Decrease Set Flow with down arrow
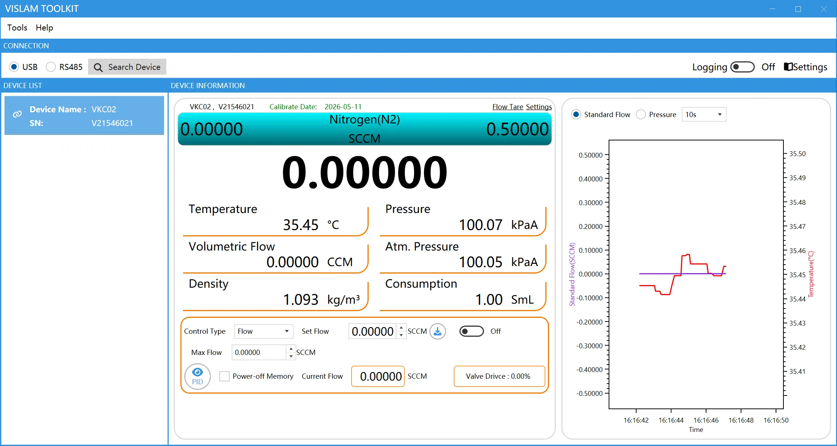 [401, 335]
